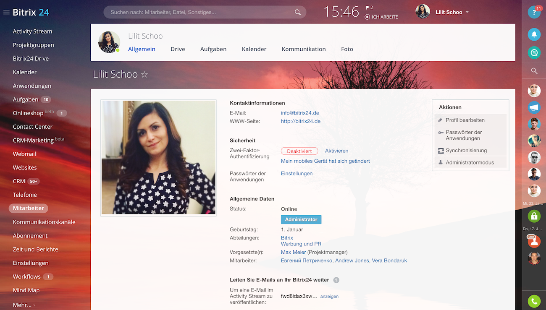Click the Deaktiviert status badge
Image resolution: width=546 pixels, height=310 pixels.
coord(299,151)
